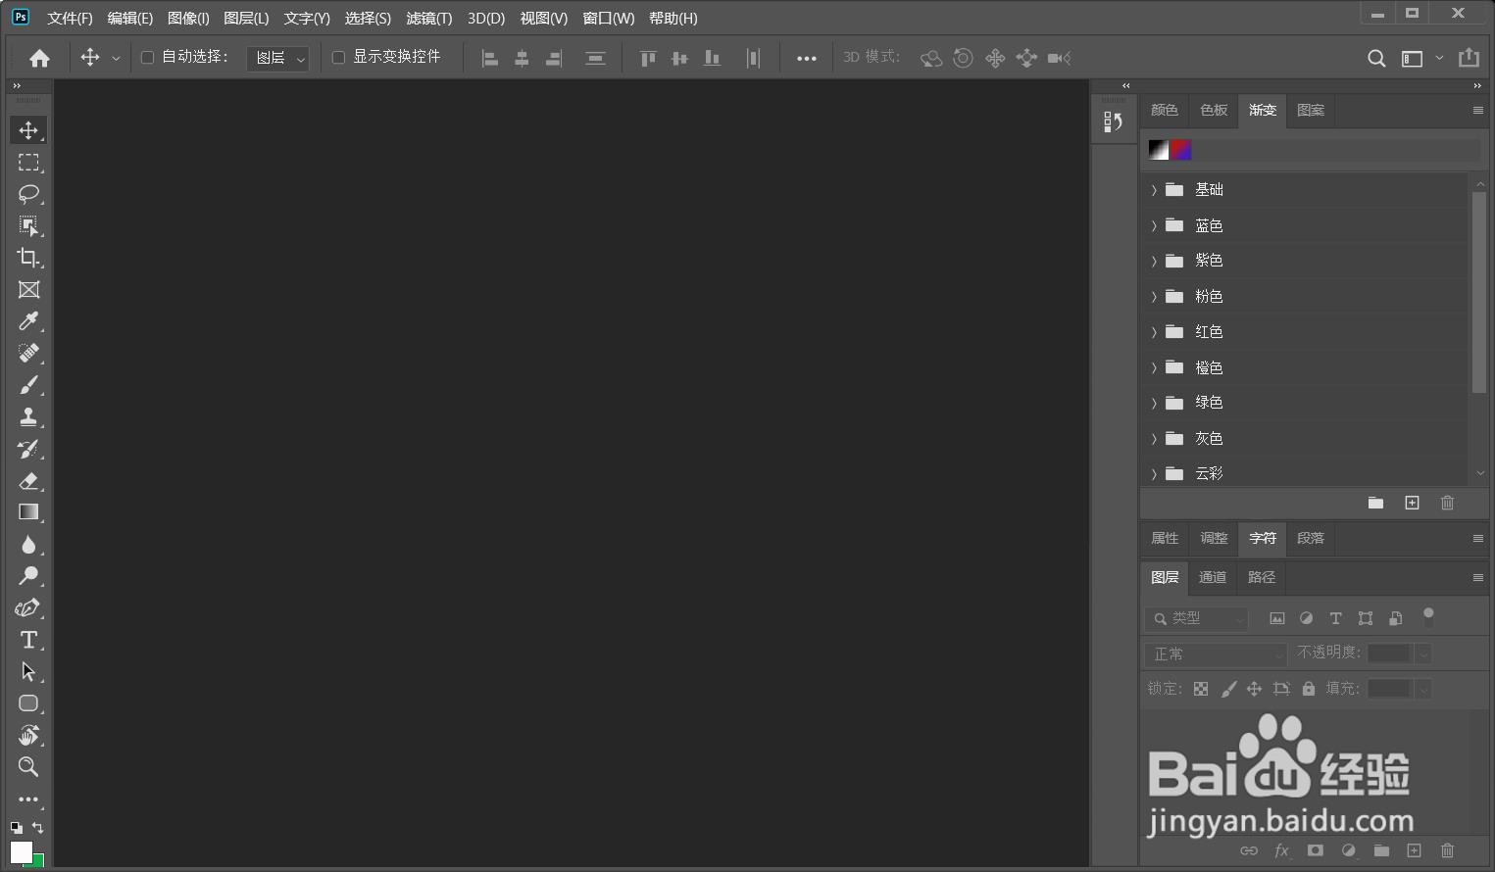Image resolution: width=1495 pixels, height=872 pixels.
Task: Open the 图层 auto-select dropdown
Action: [278, 59]
